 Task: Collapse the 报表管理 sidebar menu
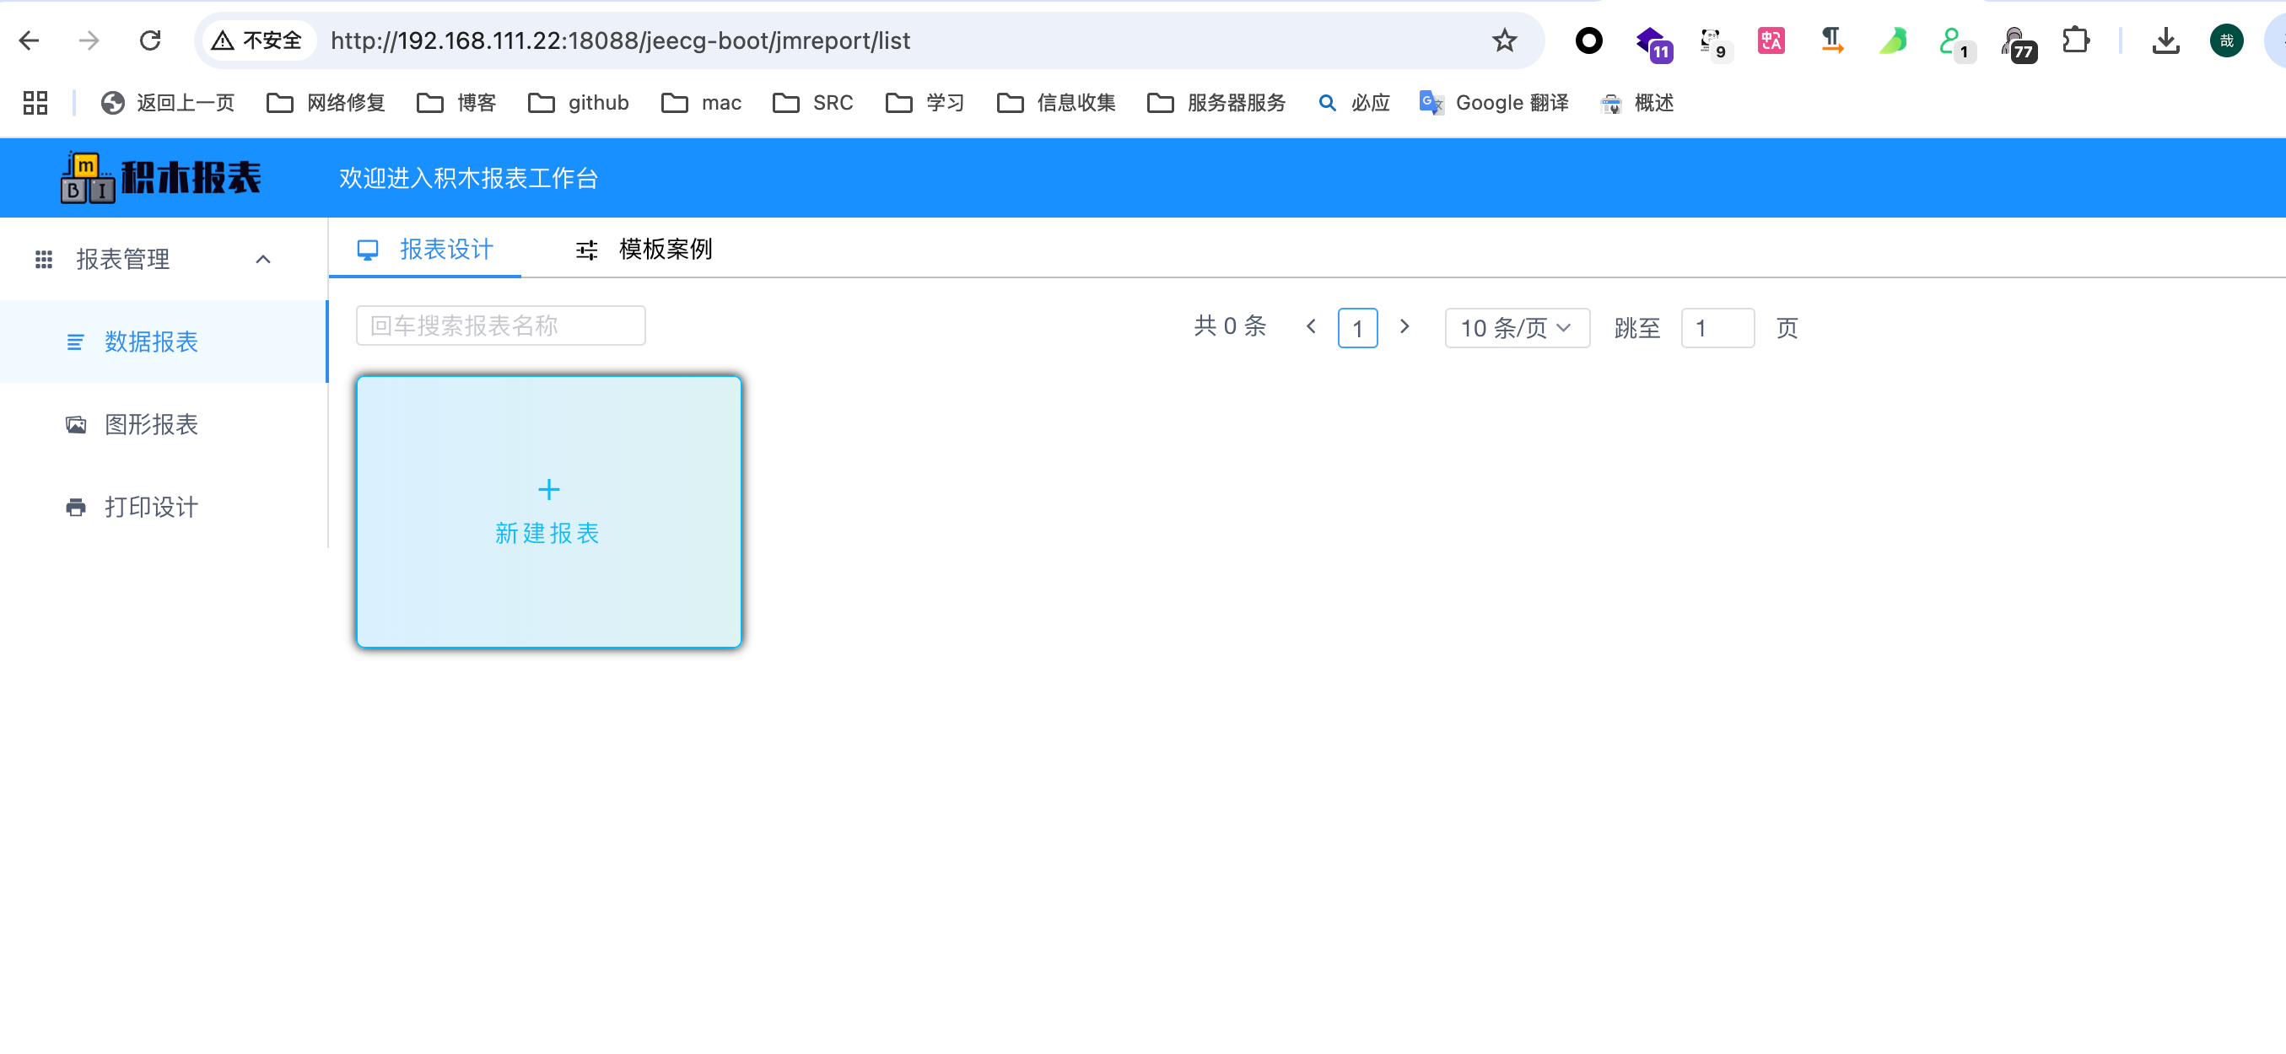[x=262, y=259]
